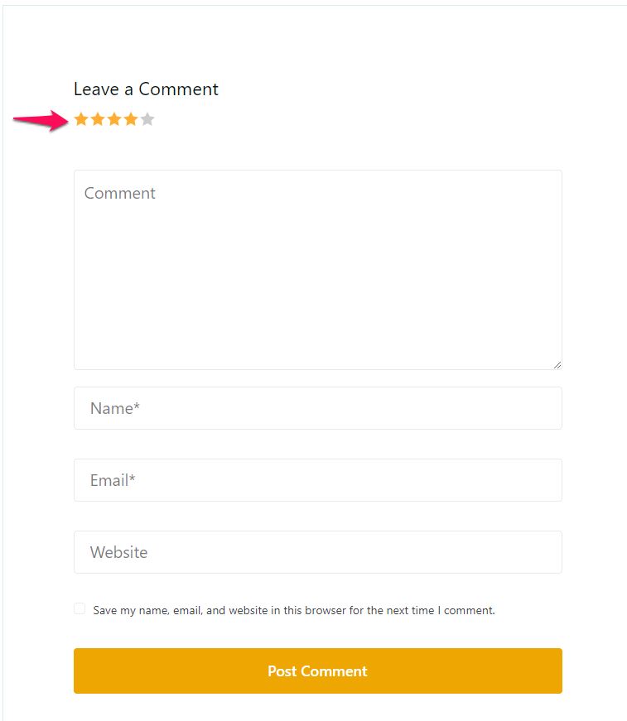
Task: Click the 'Name*' placeholder text
Action: 114,409
